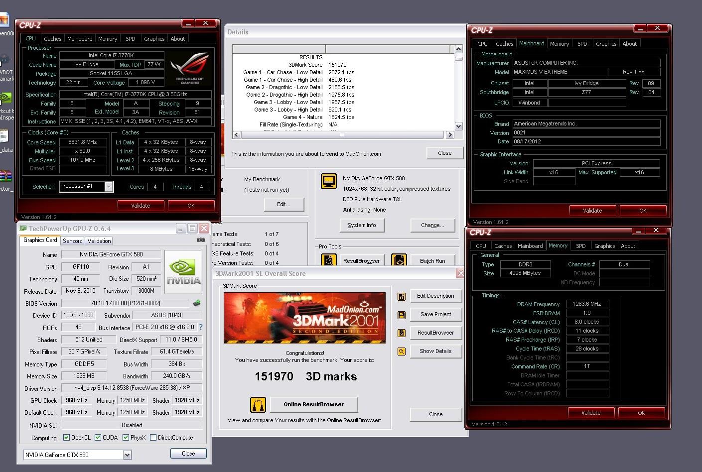Click the Save Project floppy icon
This screenshot has width=702, height=472.
(402, 315)
